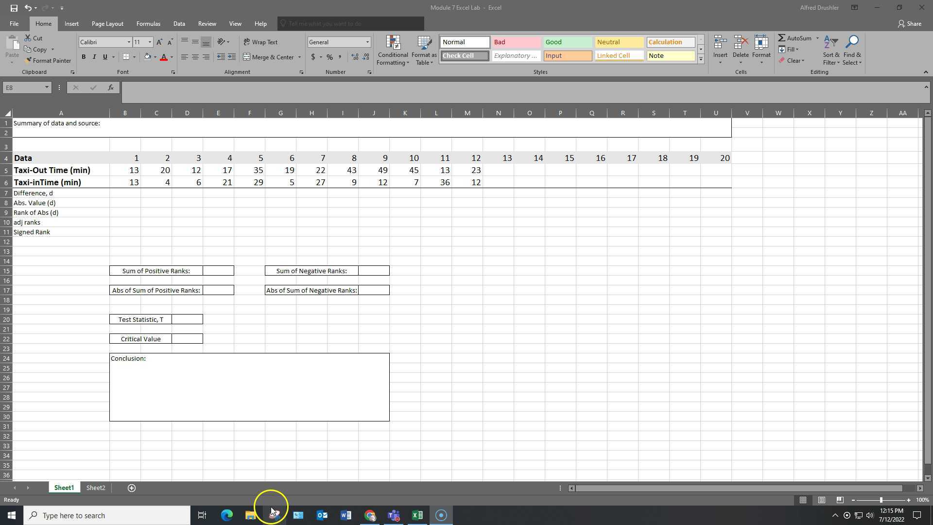Apply Accounting number format
The width and height of the screenshot is (933, 525).
[313, 57]
